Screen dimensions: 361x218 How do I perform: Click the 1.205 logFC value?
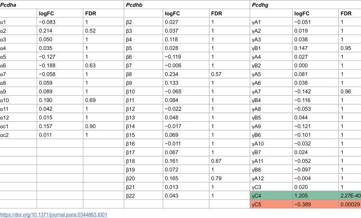(x=301, y=196)
